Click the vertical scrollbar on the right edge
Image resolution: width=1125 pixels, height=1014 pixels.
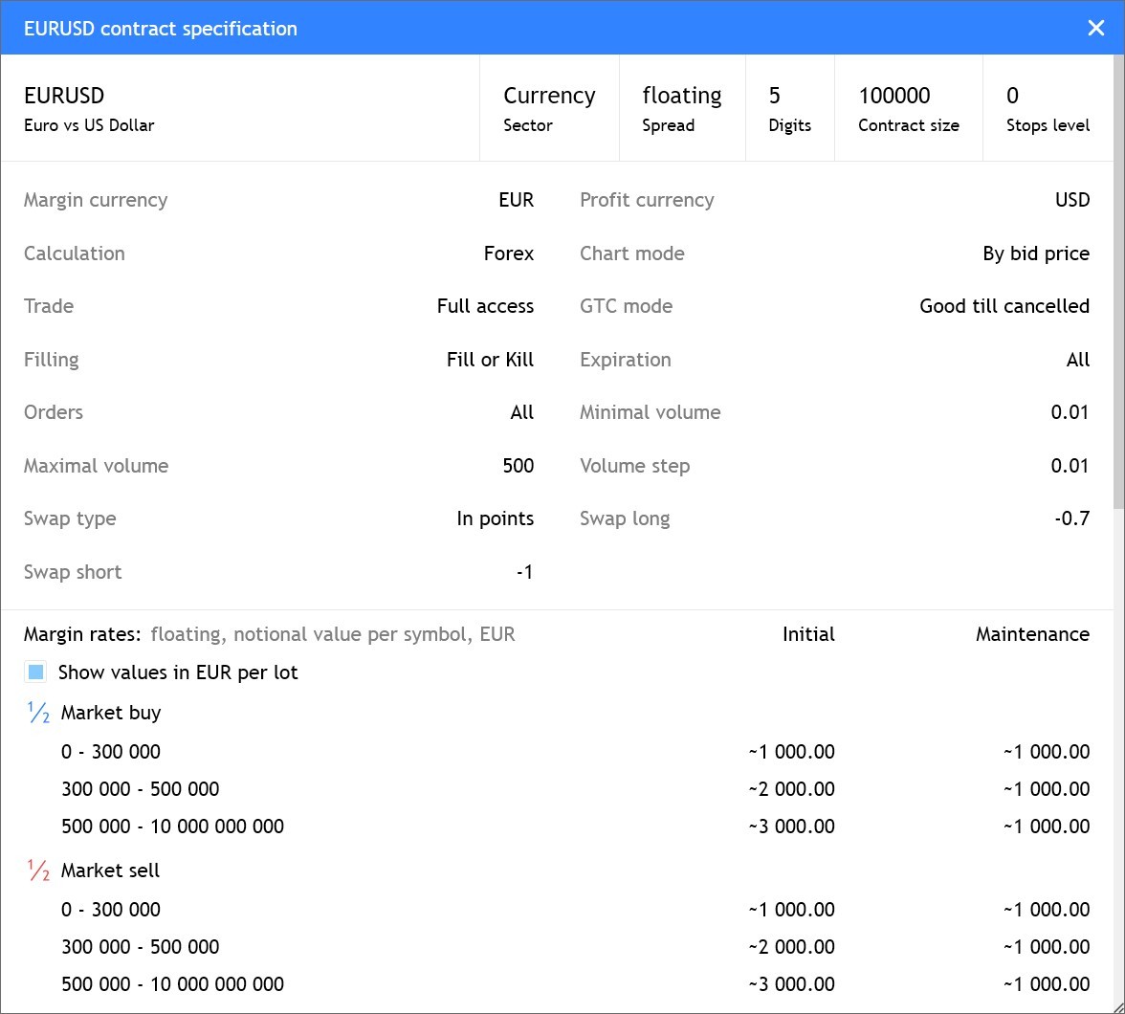click(x=1118, y=287)
